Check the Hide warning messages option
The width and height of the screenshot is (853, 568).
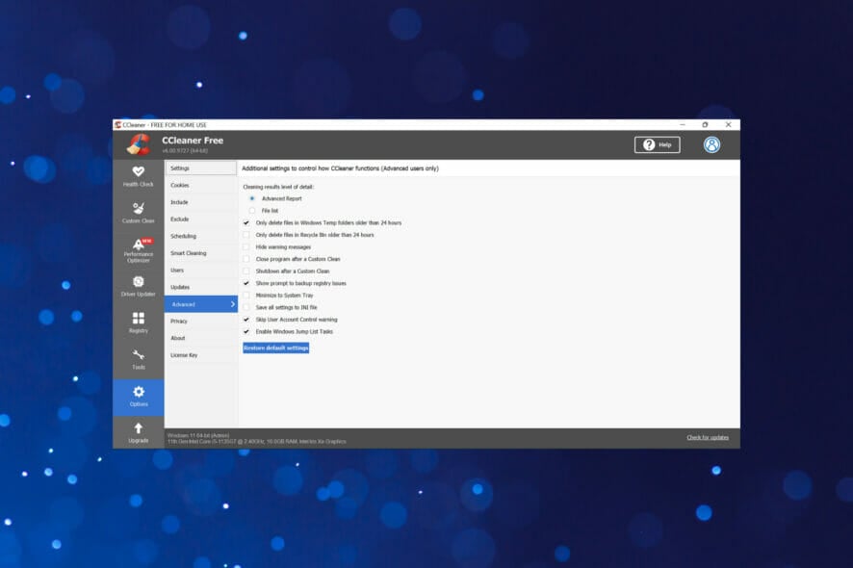click(x=246, y=246)
